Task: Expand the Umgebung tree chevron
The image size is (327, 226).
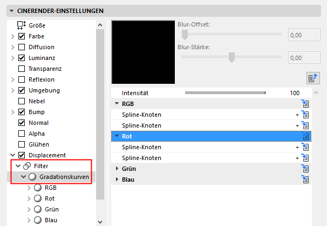Action: point(13,90)
